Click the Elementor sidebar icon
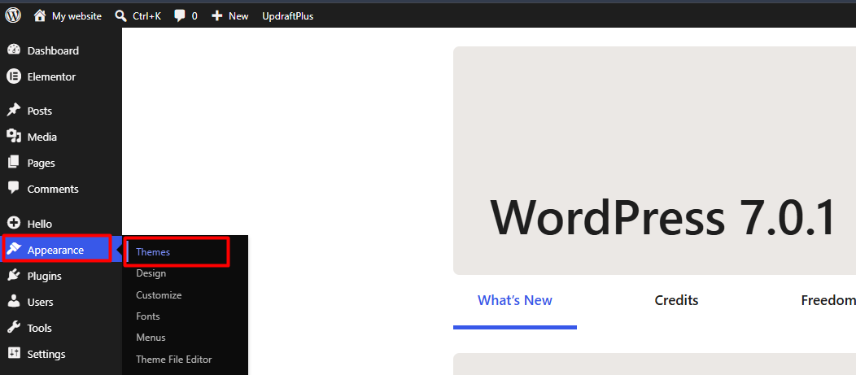The image size is (856, 375). (x=14, y=76)
